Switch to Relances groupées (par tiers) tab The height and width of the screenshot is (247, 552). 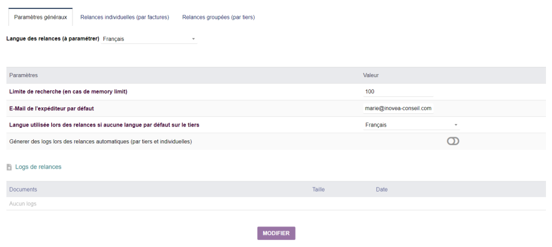(218, 17)
